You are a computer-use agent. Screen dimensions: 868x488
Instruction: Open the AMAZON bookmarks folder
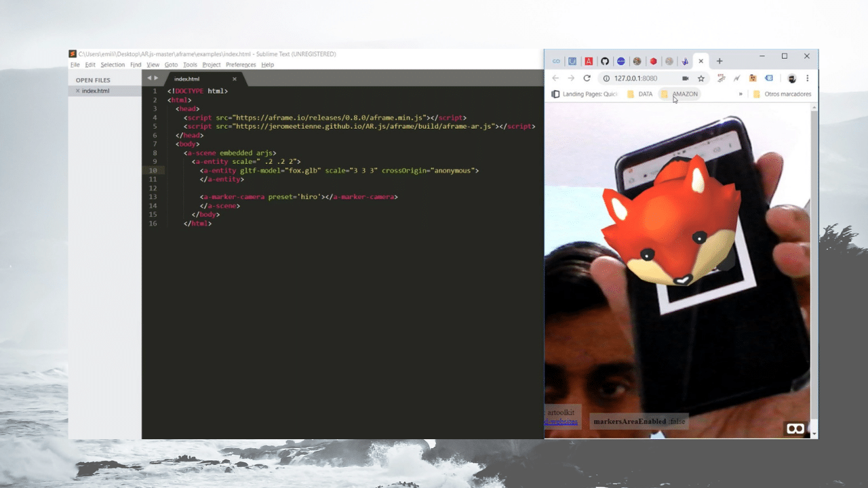tap(679, 94)
